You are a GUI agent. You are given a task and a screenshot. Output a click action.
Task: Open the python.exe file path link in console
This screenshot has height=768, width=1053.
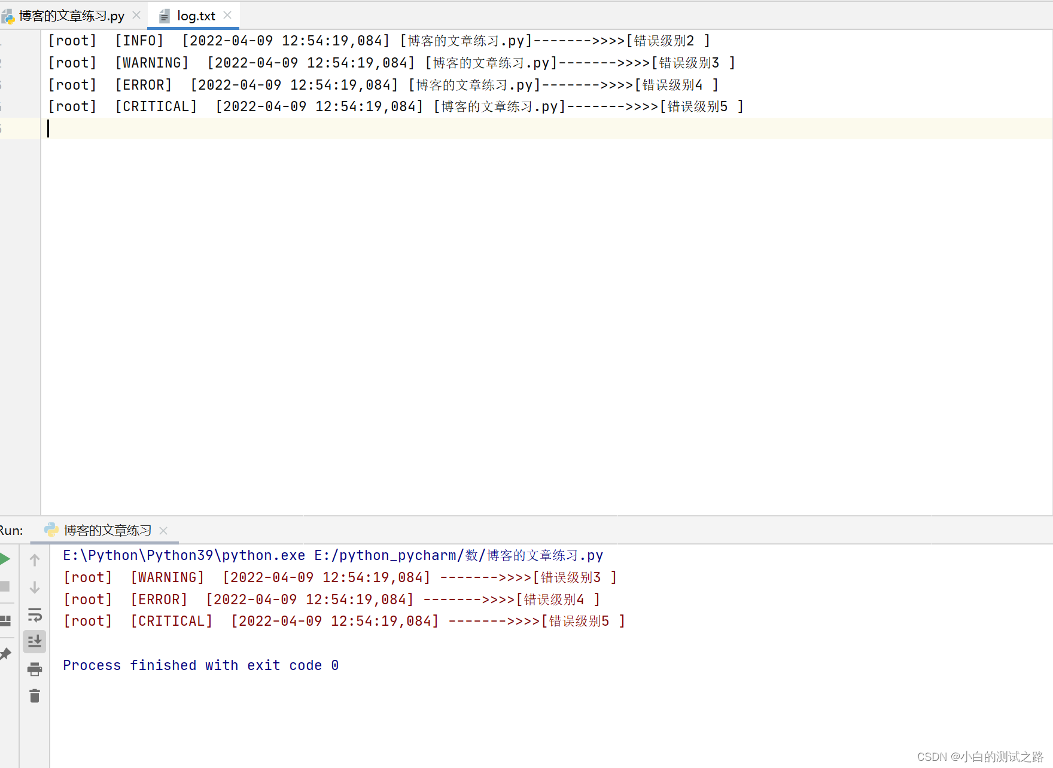(179, 555)
